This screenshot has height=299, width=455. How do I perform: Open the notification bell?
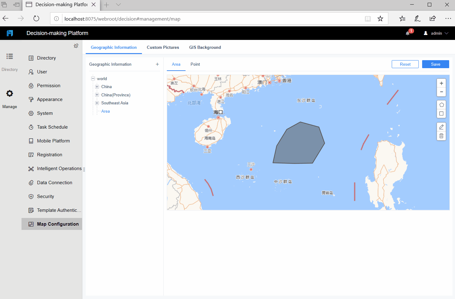(407, 33)
